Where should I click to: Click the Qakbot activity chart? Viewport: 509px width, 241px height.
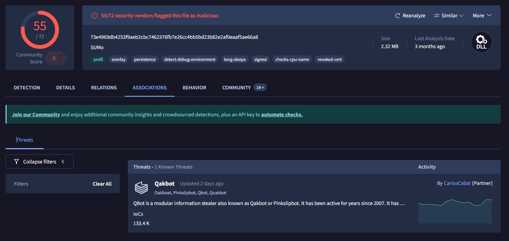point(455,211)
